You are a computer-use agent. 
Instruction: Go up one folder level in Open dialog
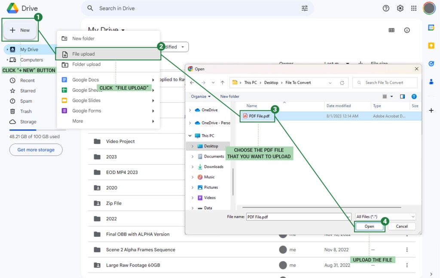pyautogui.click(x=223, y=83)
